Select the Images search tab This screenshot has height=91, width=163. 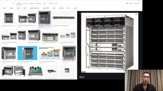[x=19, y=3]
